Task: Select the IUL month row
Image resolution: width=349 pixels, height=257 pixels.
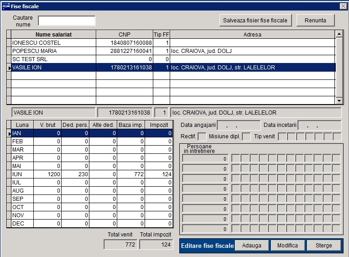Action: coord(90,183)
